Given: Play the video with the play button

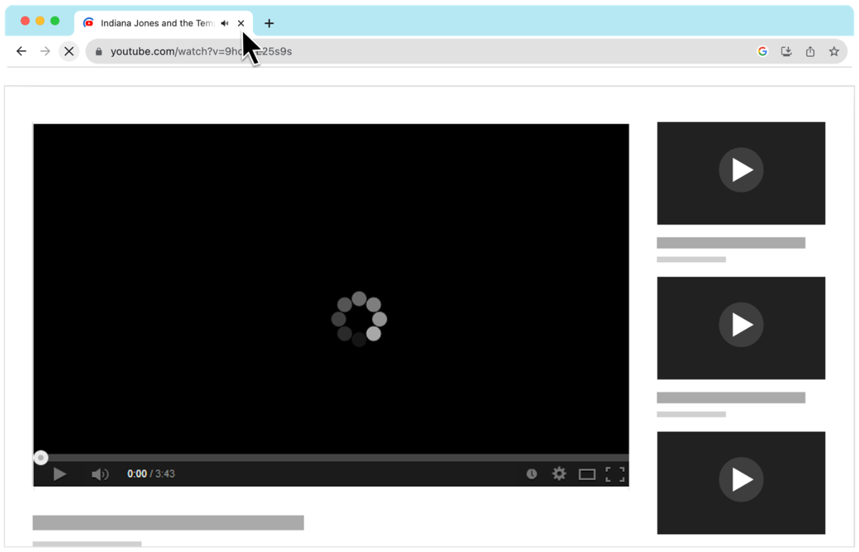Looking at the screenshot, I should [60, 474].
